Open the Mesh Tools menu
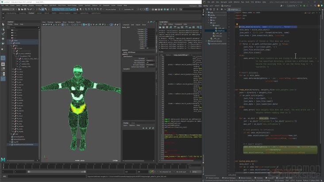The height and width of the screenshot is (182, 324). (62, 5)
